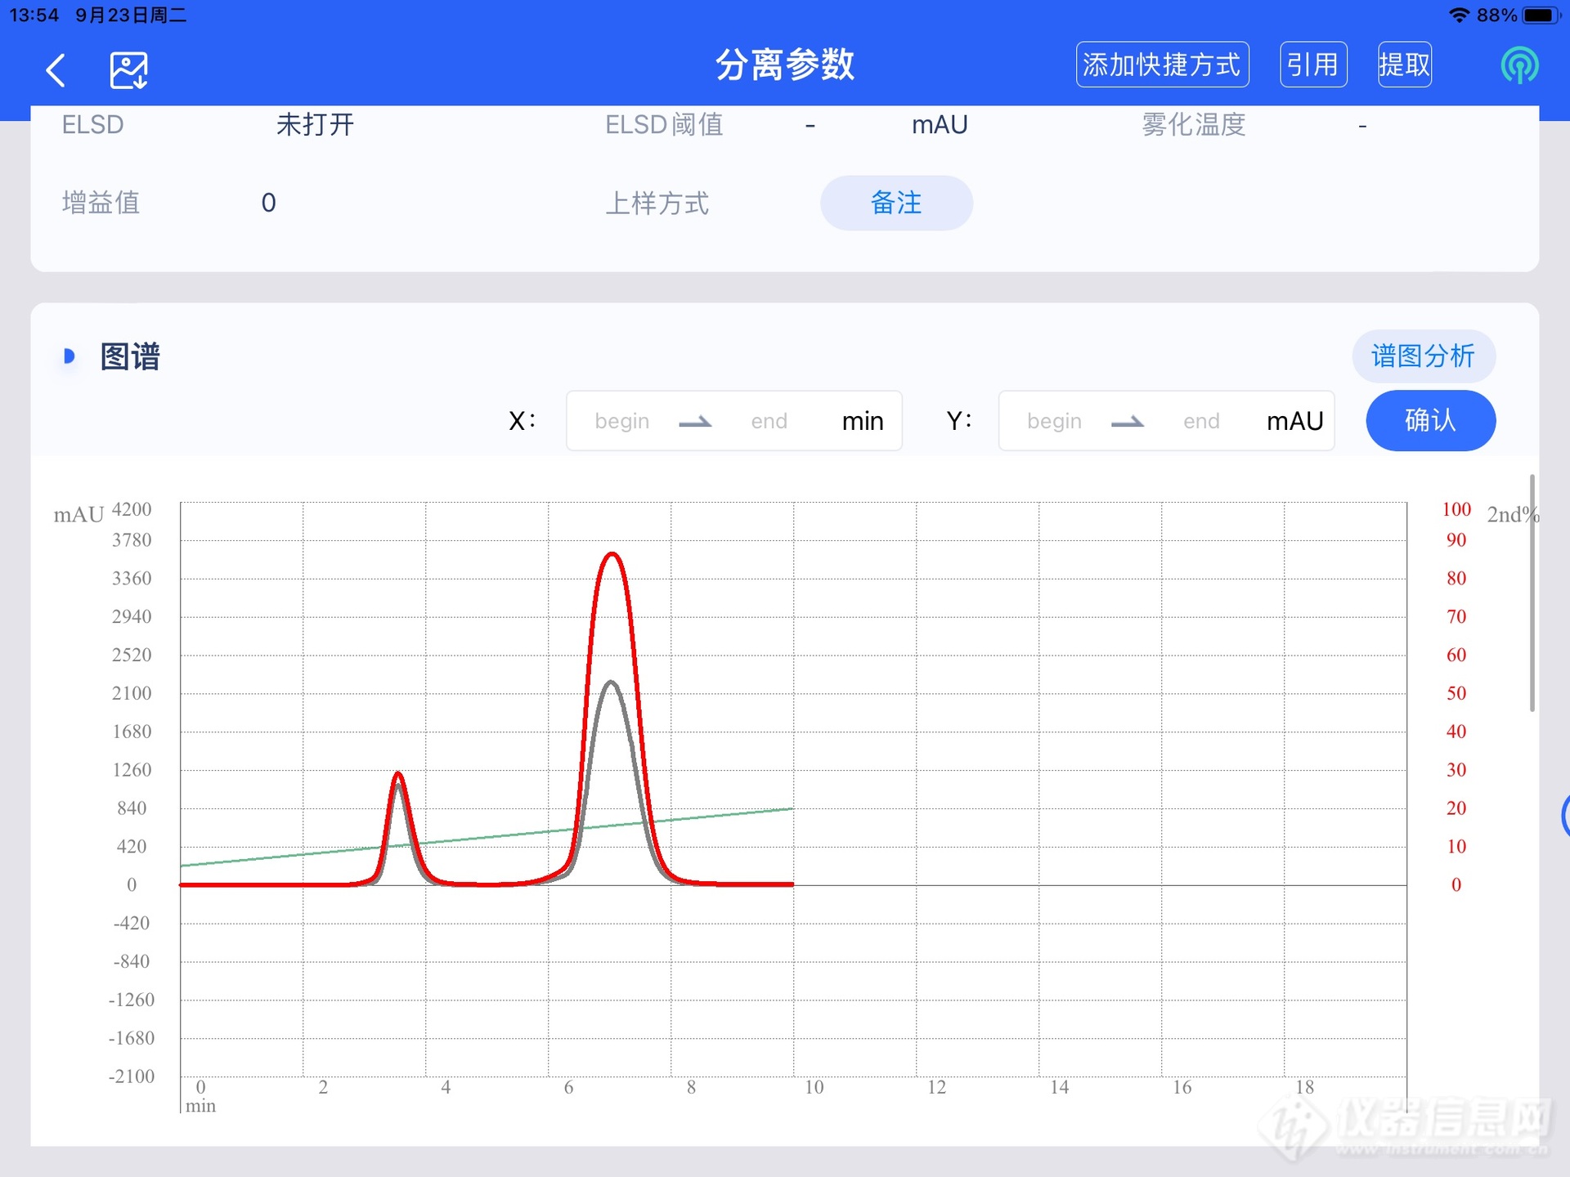Focus the X axis end field

769,421
